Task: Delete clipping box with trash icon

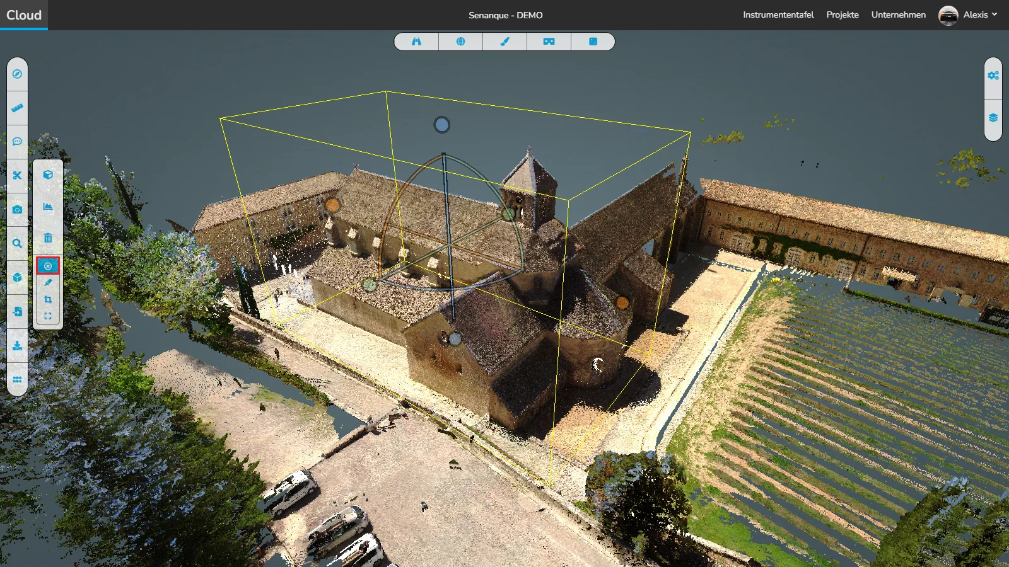Action: coord(48,238)
